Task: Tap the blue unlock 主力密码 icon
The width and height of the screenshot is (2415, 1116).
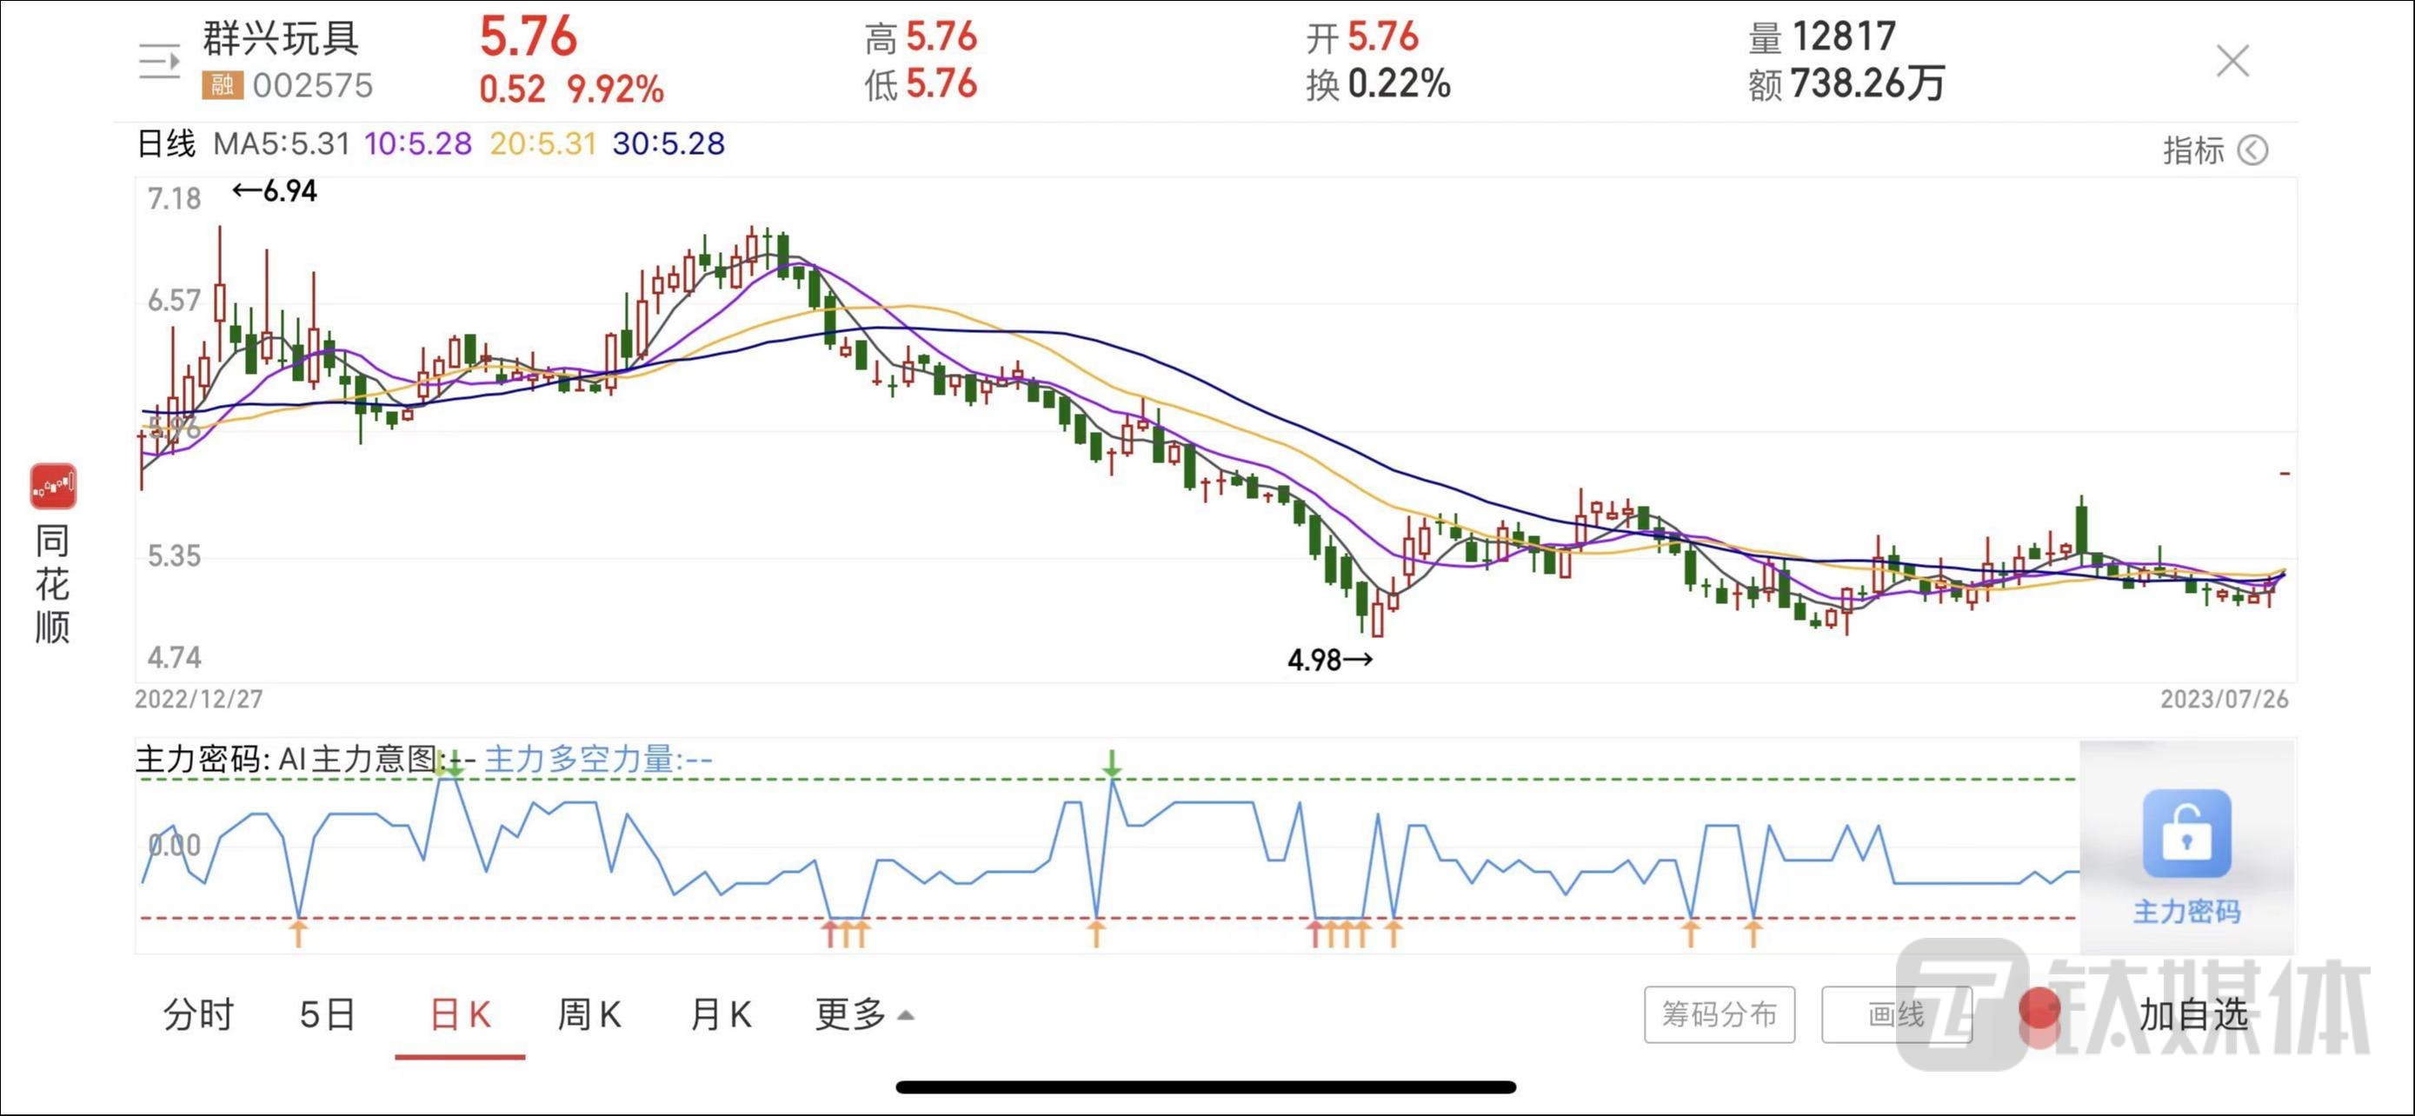Action: click(2186, 833)
